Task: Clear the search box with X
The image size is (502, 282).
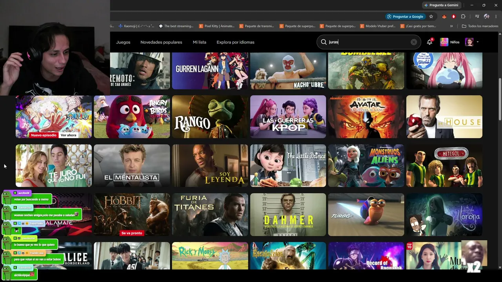Action: tap(414, 42)
